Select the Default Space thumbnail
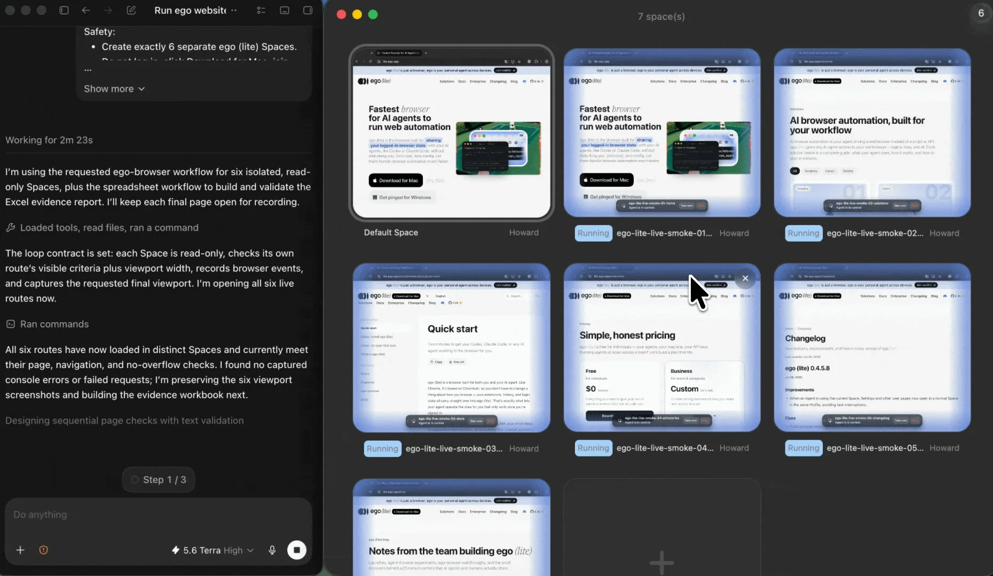The height and width of the screenshot is (576, 993). pos(452,133)
